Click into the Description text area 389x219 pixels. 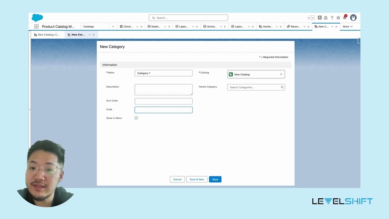[x=164, y=90]
